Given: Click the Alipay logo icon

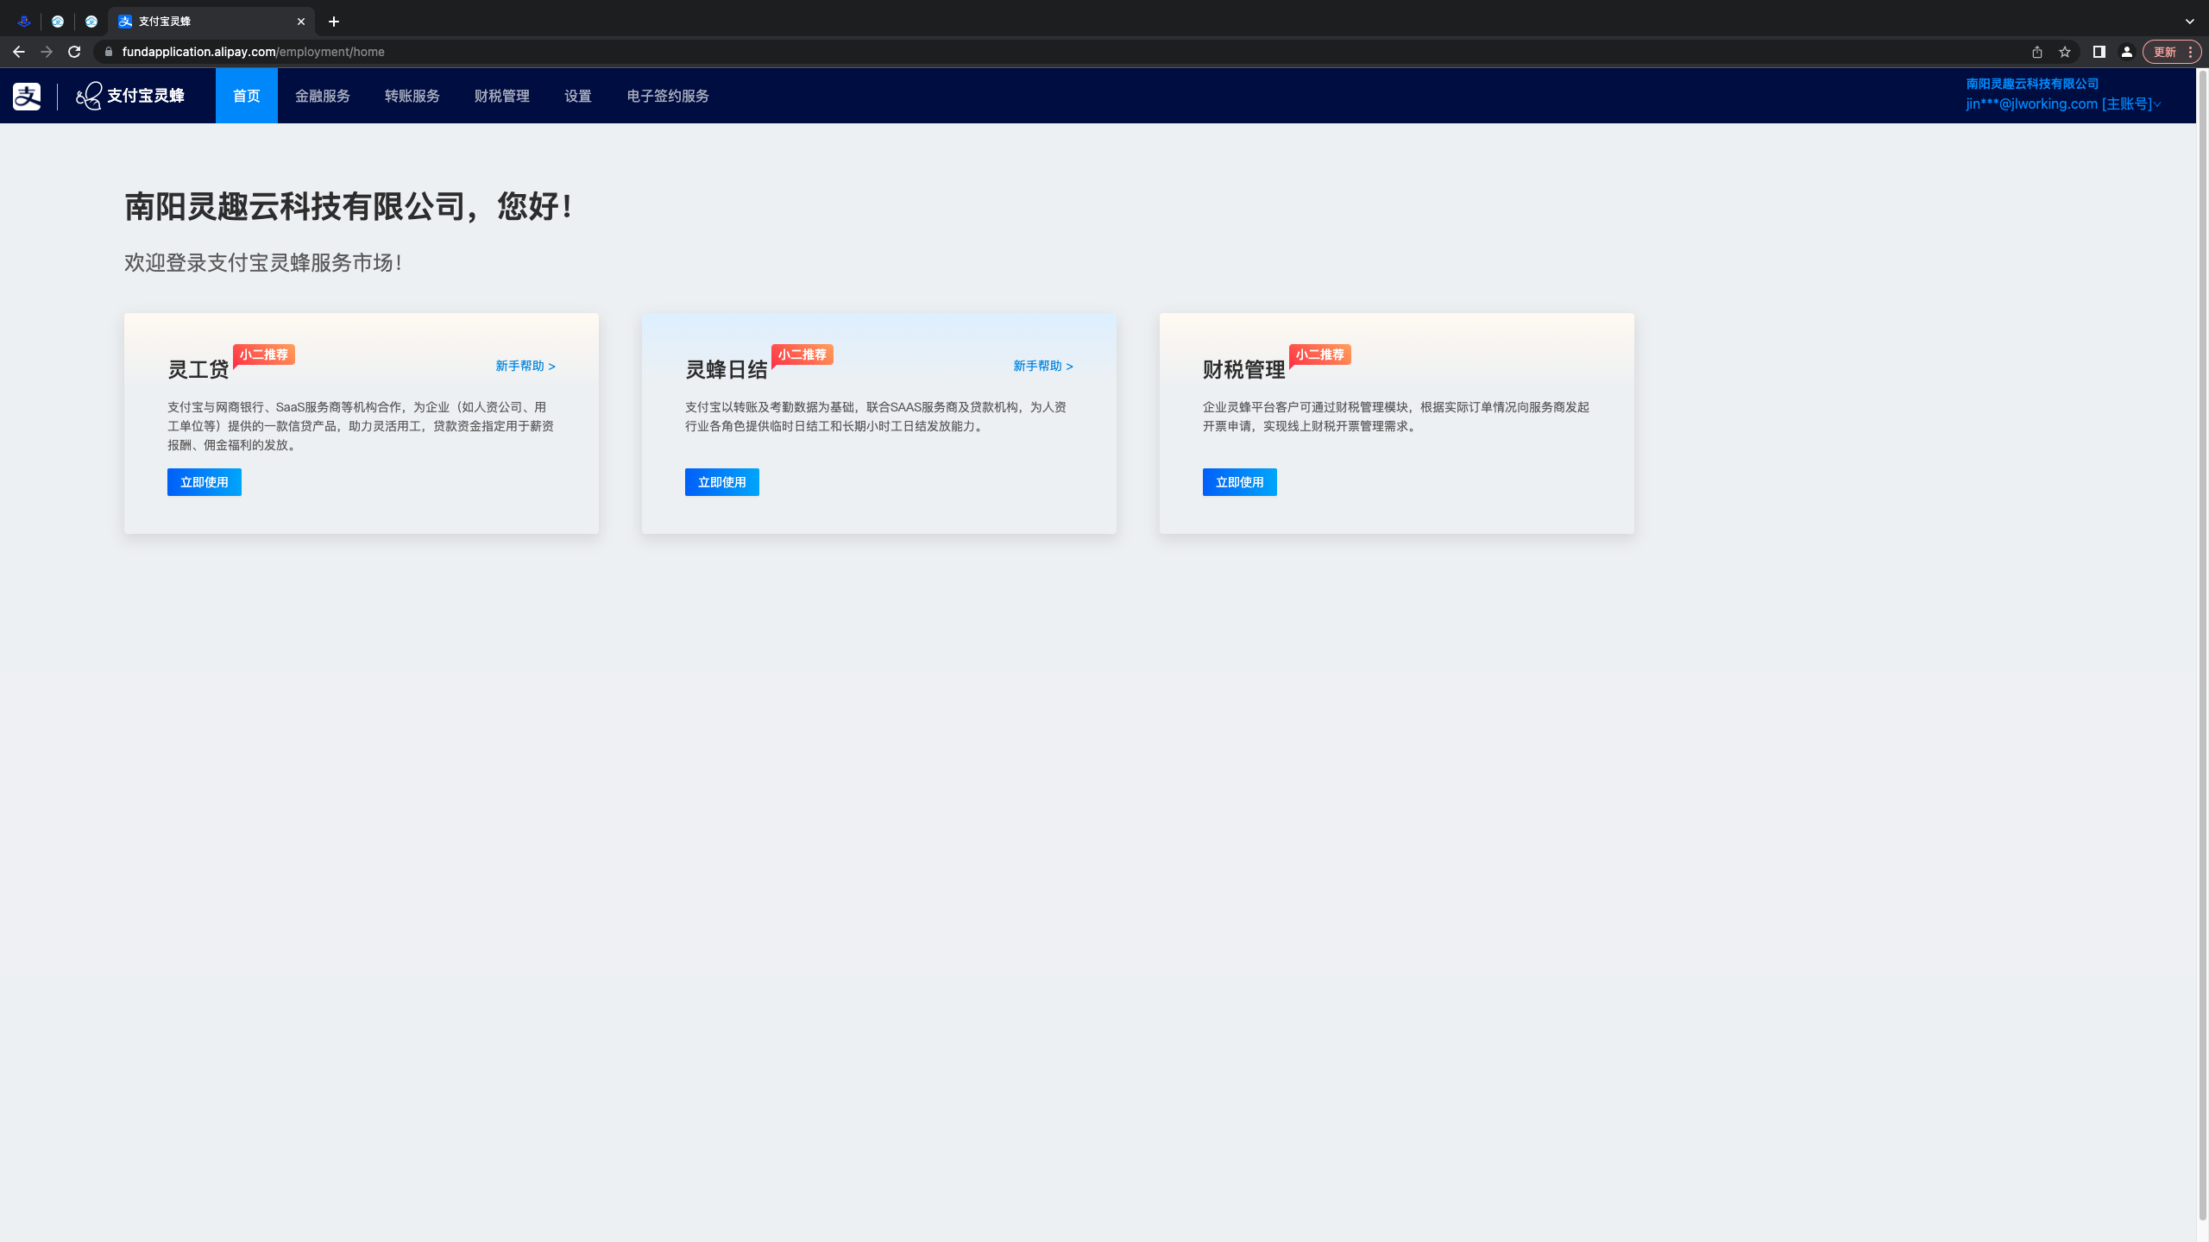Looking at the screenshot, I should pyautogui.click(x=27, y=96).
